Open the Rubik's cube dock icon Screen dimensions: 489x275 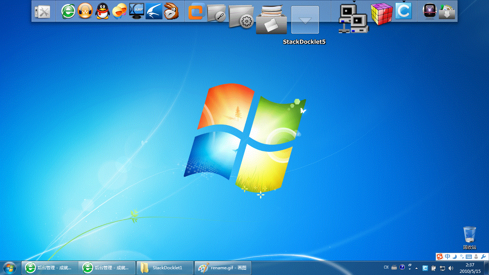pos(382,14)
